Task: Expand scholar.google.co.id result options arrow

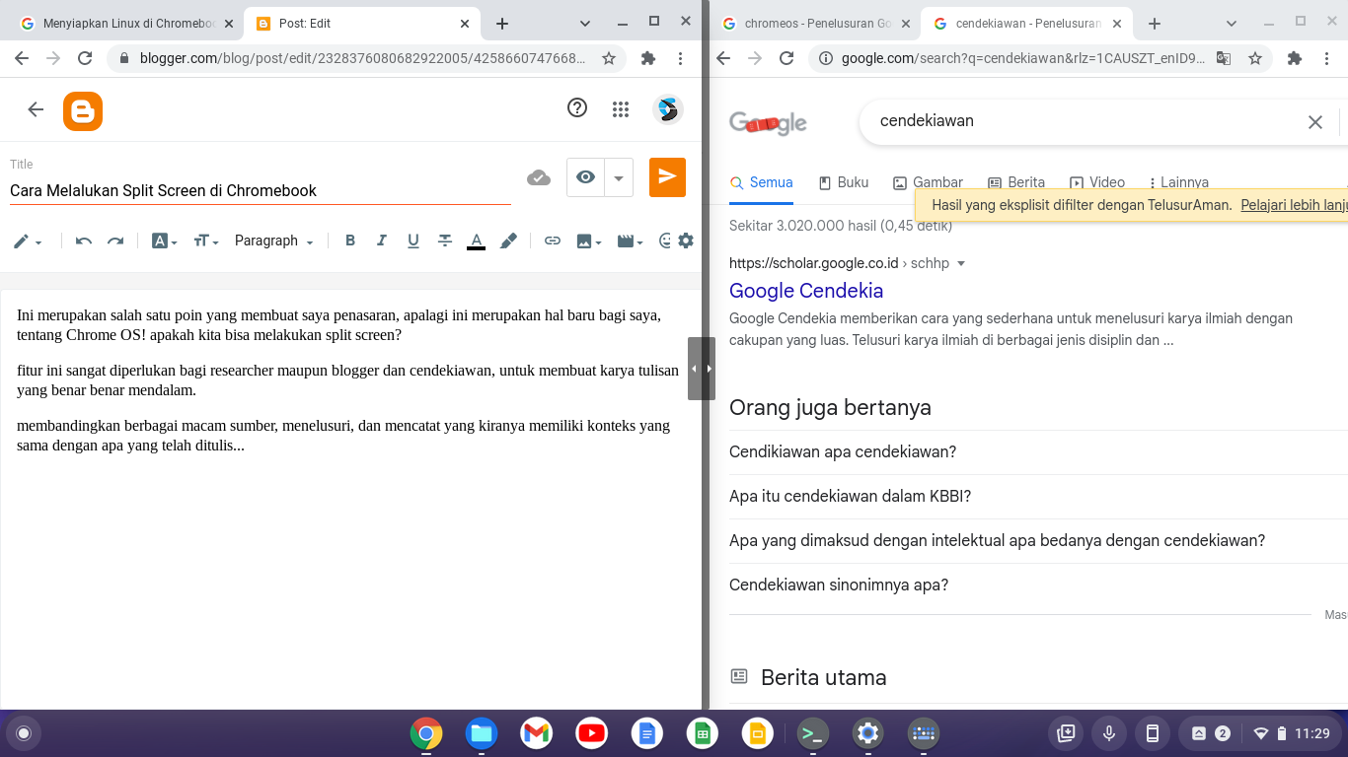Action: [961, 264]
